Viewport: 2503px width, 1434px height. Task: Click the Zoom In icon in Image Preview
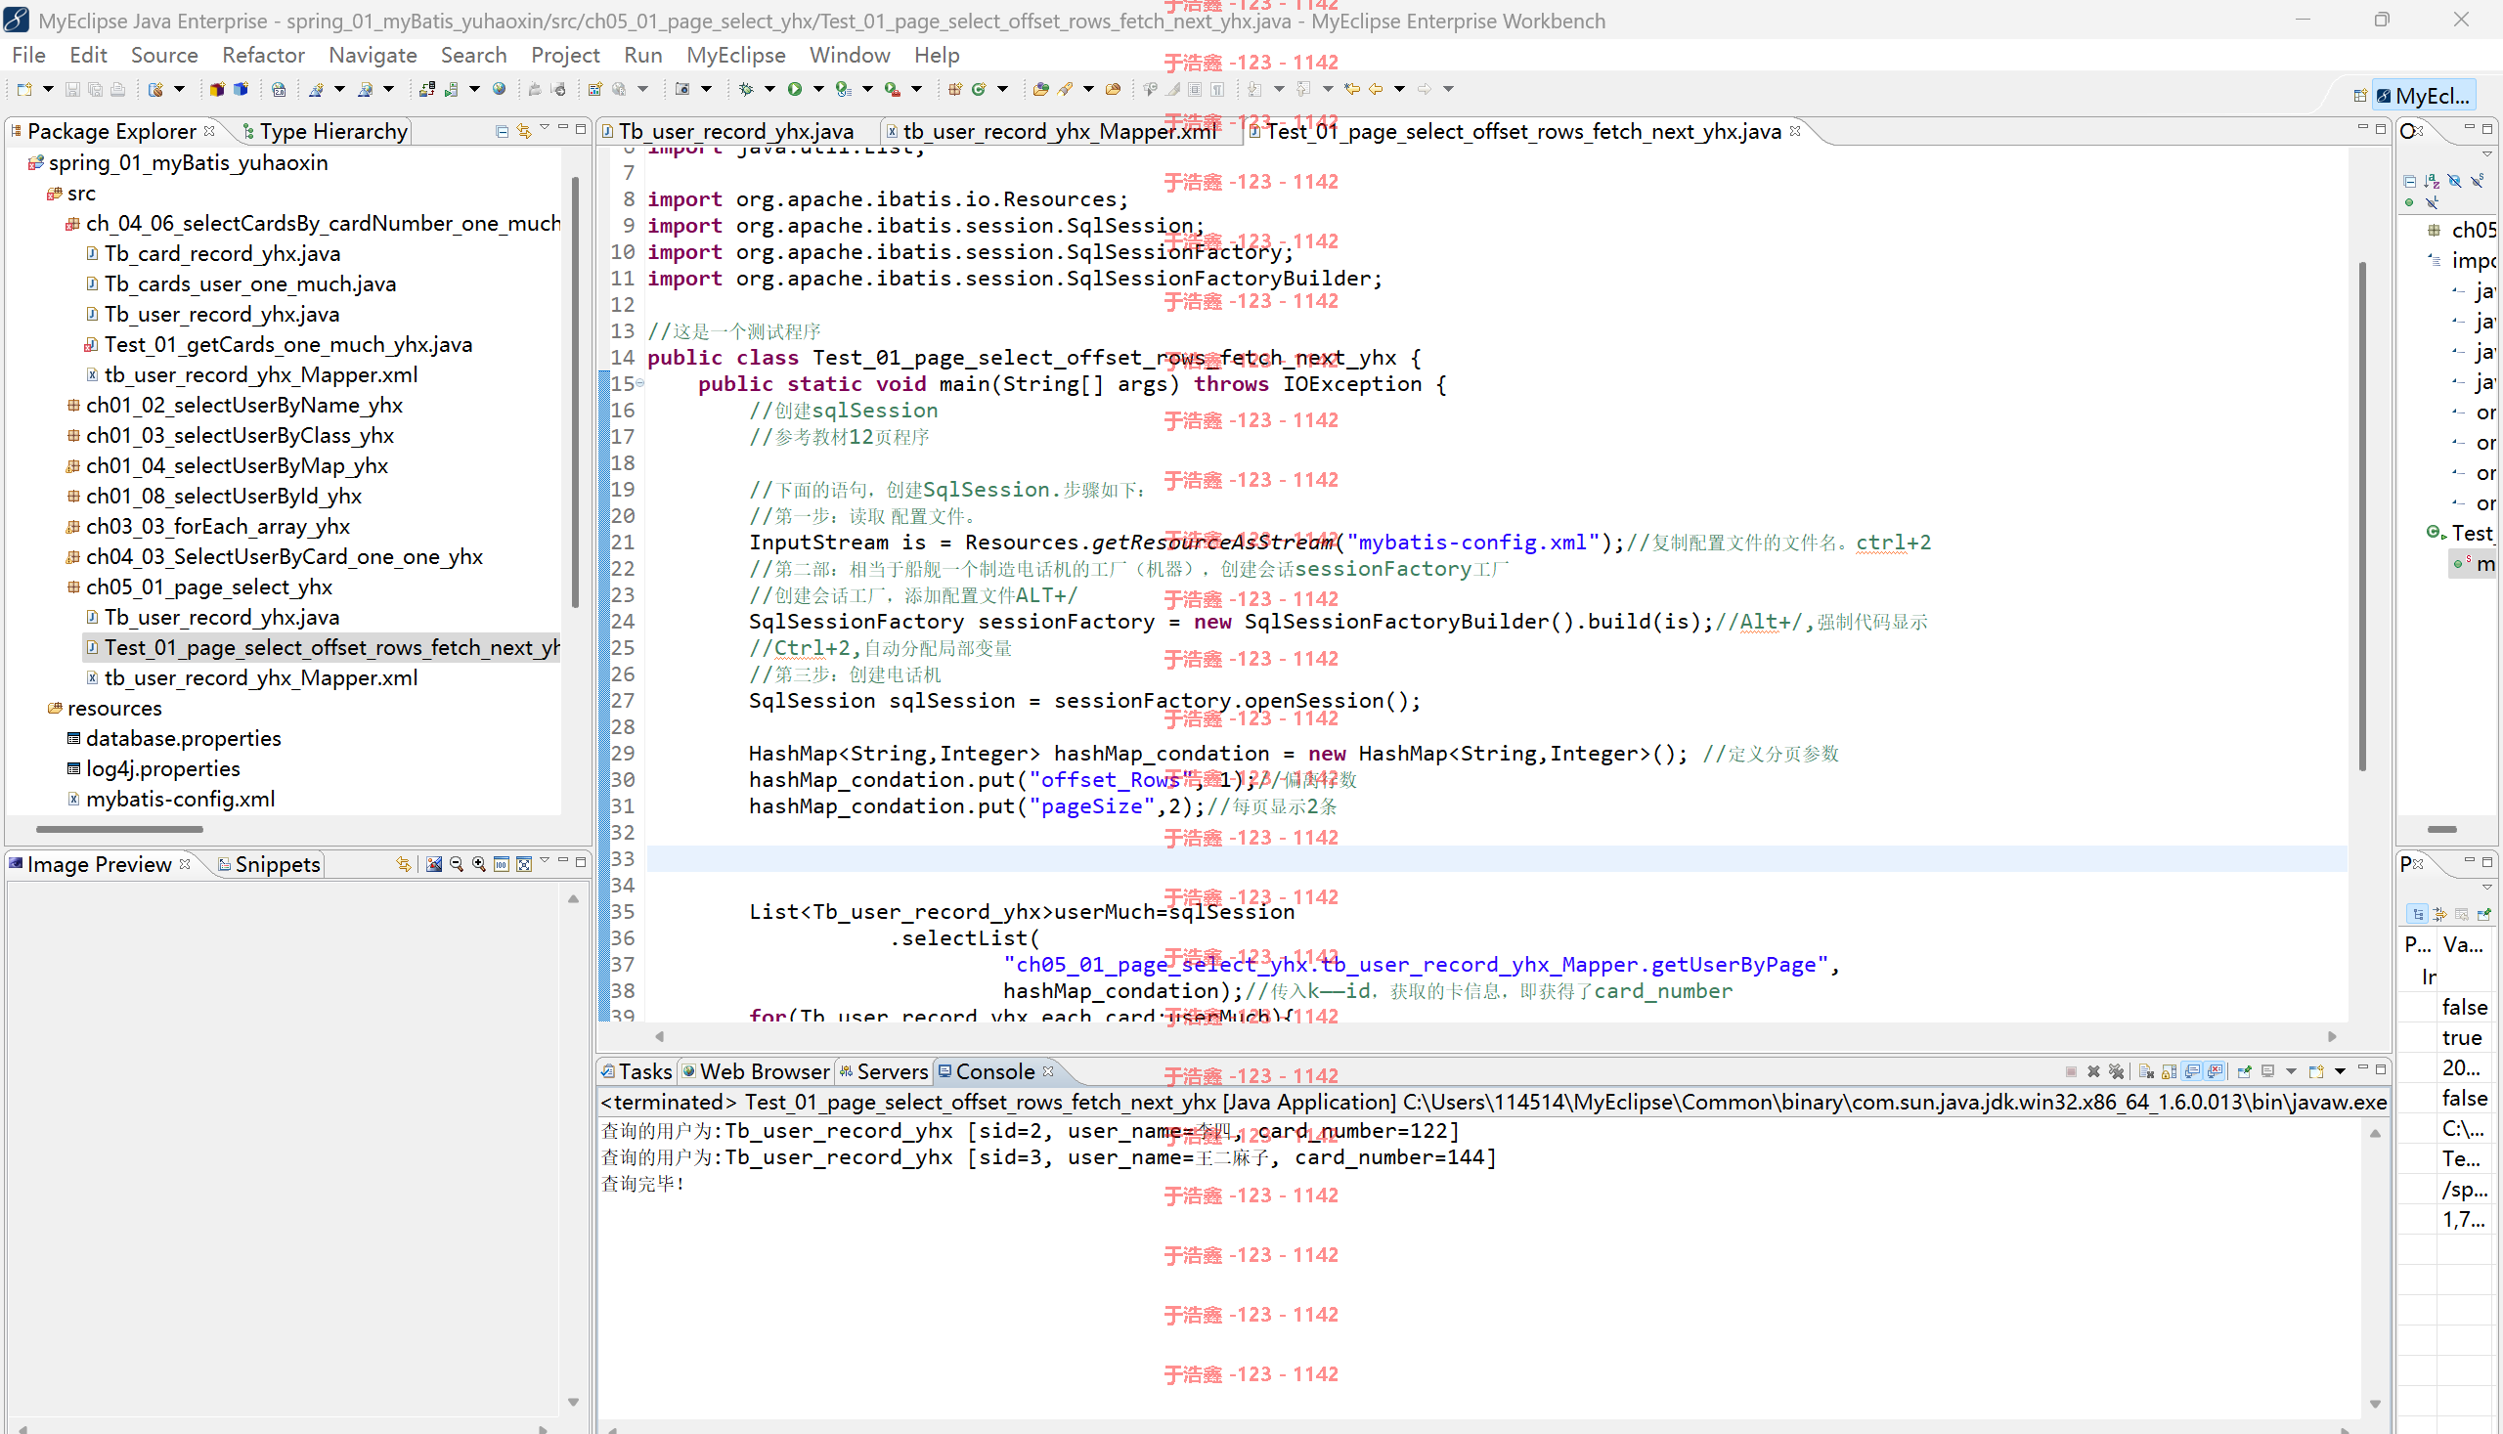coord(479,864)
